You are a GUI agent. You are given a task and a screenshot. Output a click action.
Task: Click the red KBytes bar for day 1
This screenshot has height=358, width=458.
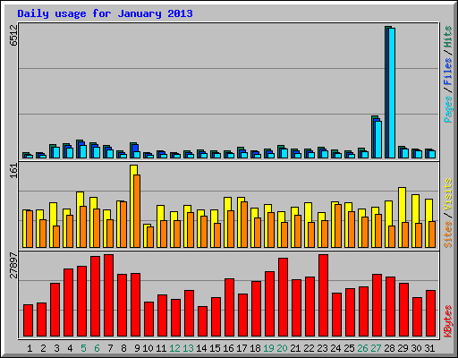coord(28,320)
